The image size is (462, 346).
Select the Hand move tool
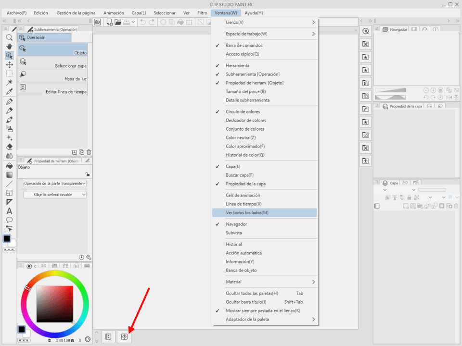coord(9,47)
